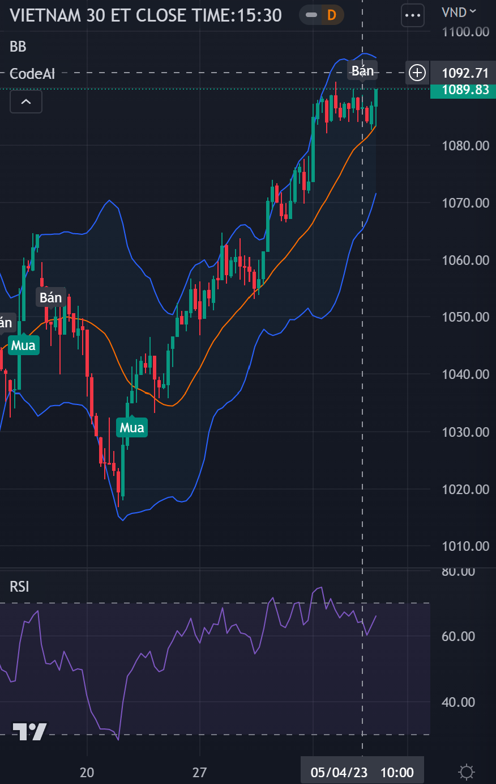496x784 pixels.
Task: Click the 1050.00 price axis label
Action: pos(465,317)
